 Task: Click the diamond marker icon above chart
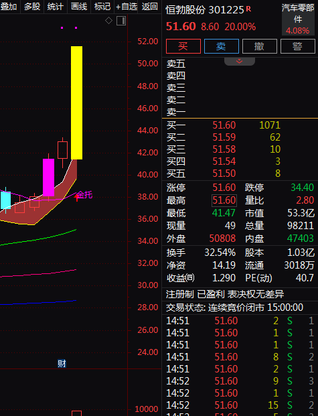point(108,20)
